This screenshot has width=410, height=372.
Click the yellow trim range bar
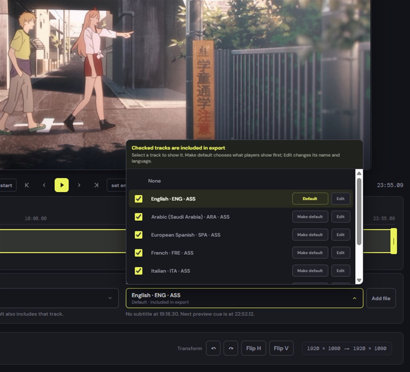63,241
